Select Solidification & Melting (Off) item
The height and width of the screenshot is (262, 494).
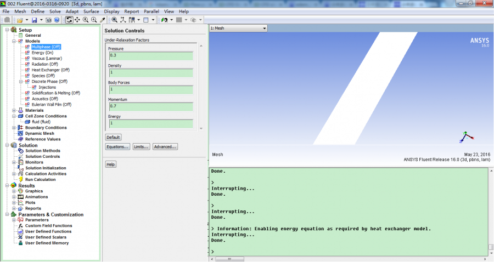coord(56,93)
